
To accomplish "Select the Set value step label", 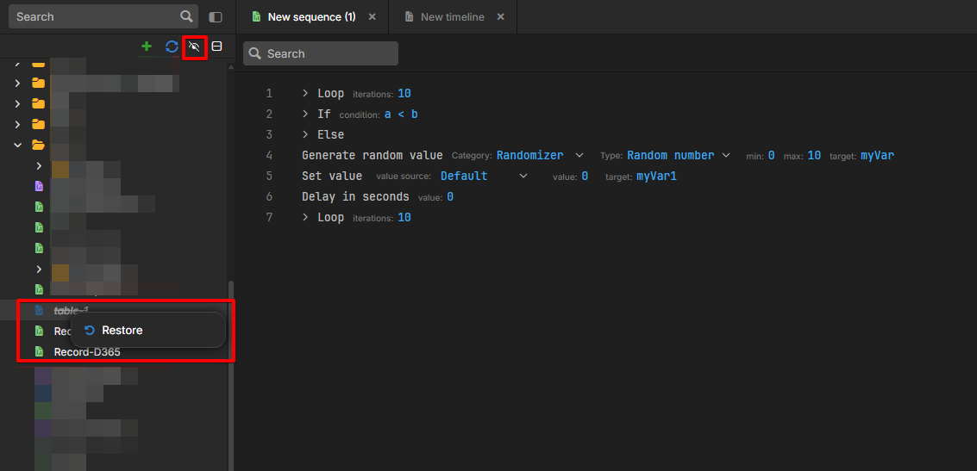I will [x=331, y=176].
